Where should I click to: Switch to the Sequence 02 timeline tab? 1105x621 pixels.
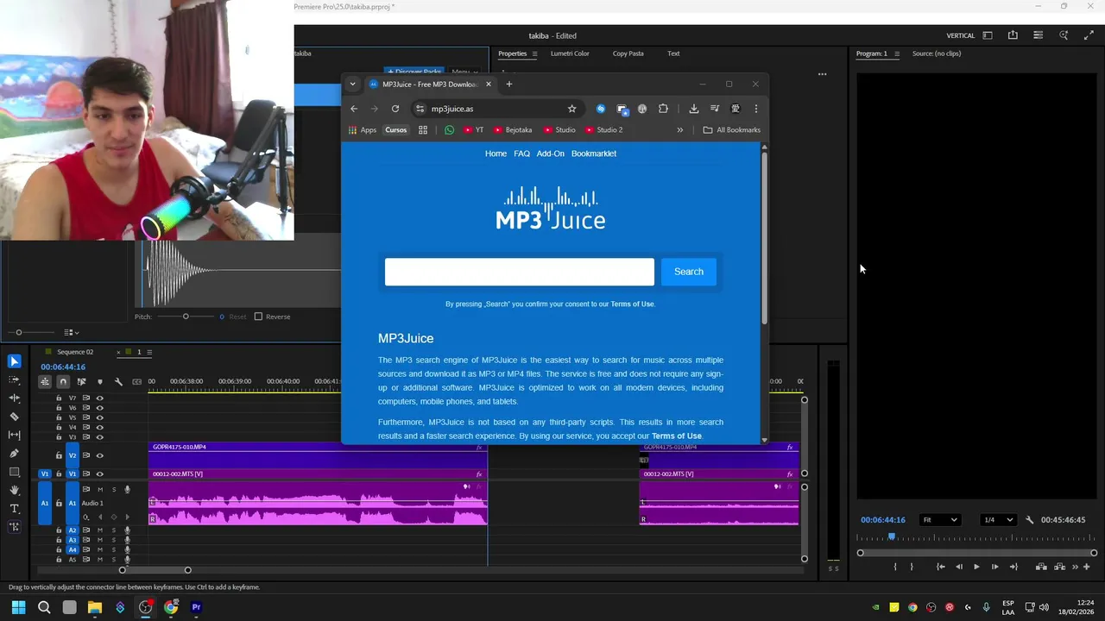tap(74, 352)
